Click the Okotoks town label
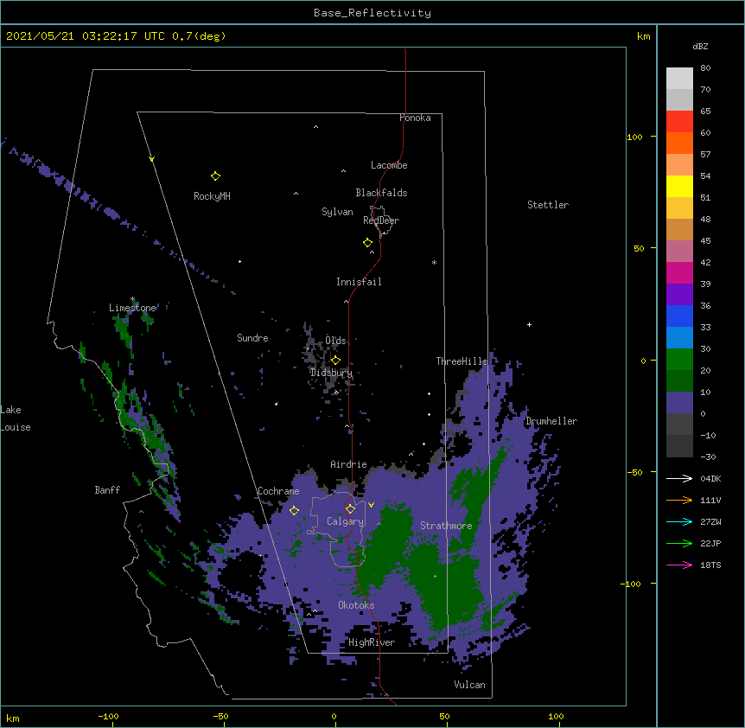 356,605
